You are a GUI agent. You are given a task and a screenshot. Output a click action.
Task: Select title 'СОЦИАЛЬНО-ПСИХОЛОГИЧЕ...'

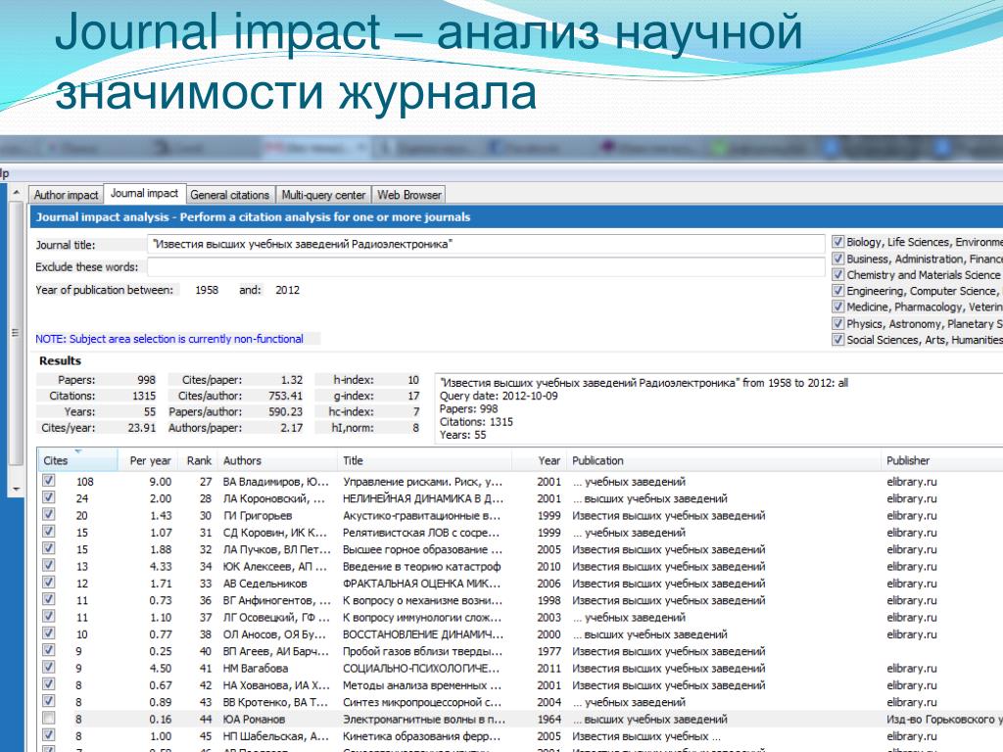pyautogui.click(x=420, y=668)
